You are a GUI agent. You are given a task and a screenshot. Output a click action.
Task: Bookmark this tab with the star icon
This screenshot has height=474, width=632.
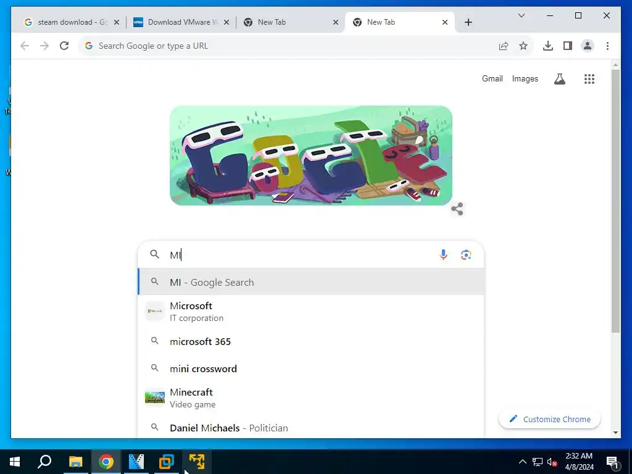point(523,46)
